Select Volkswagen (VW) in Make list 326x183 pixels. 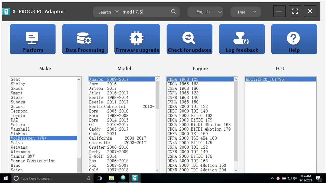(44, 138)
